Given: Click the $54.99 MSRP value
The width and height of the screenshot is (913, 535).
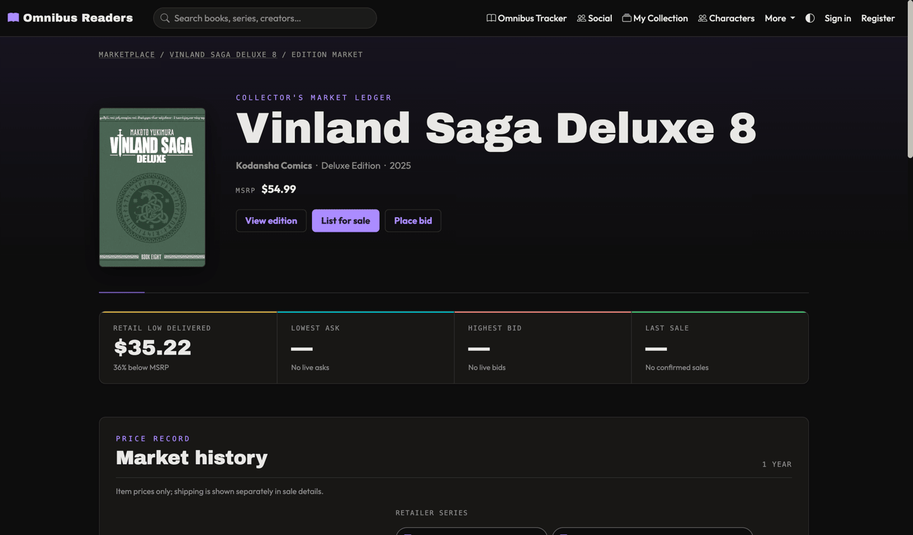Looking at the screenshot, I should 279,189.
